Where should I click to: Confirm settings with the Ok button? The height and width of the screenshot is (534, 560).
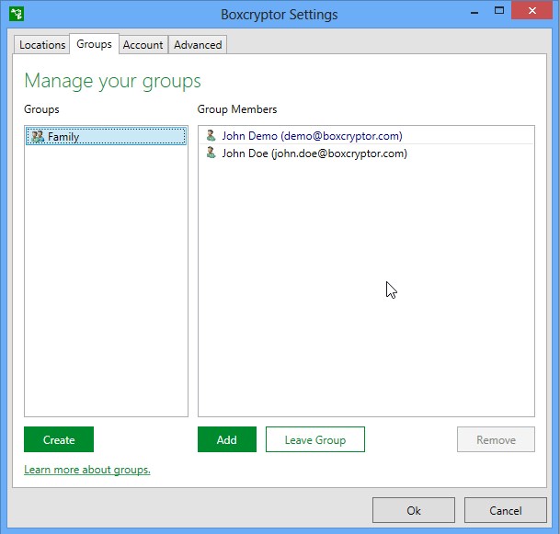[x=414, y=510]
